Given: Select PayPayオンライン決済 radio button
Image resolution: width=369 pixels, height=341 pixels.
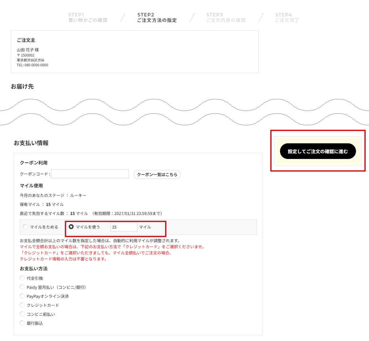Looking at the screenshot, I should coord(22,296).
